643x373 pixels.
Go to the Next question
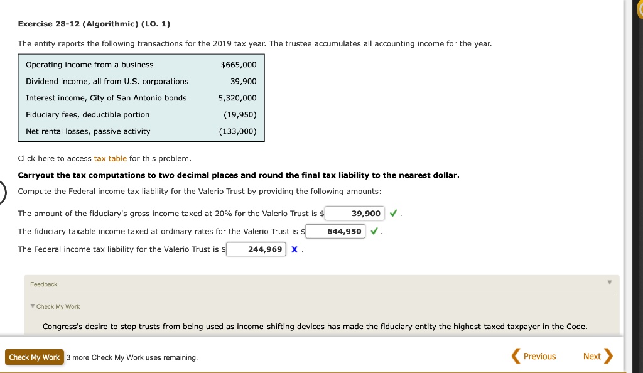[598, 356]
